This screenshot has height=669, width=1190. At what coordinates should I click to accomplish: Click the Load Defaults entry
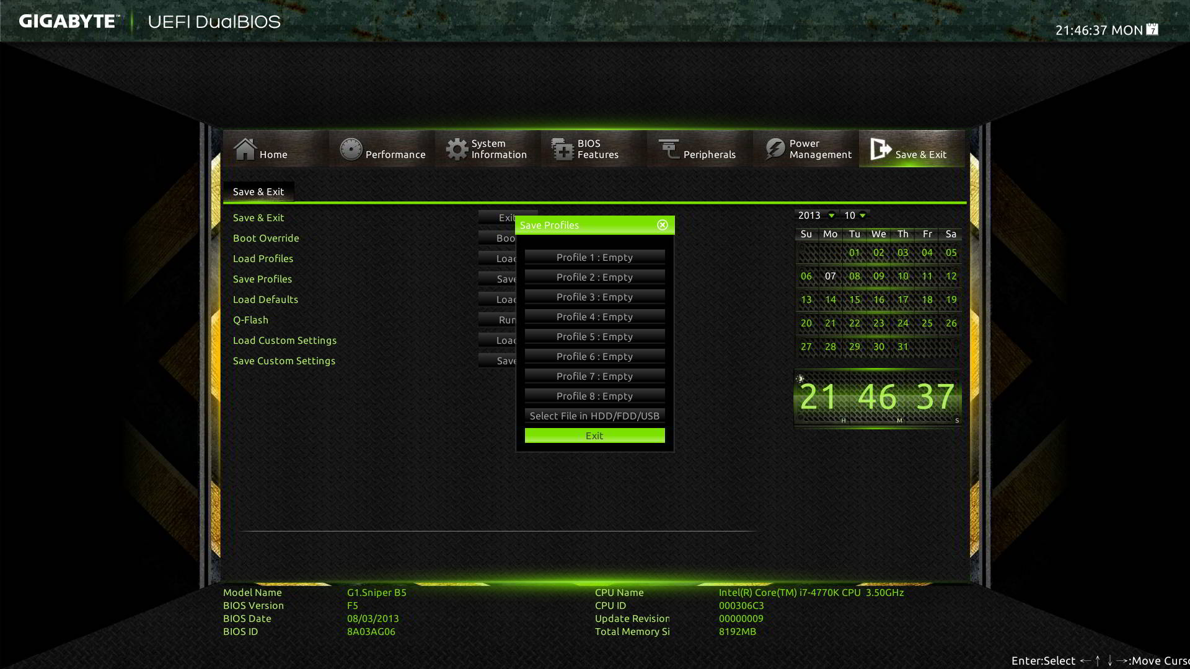pos(265,299)
